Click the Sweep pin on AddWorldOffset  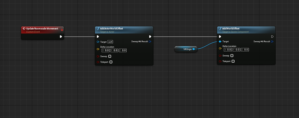(x=220, y=56)
